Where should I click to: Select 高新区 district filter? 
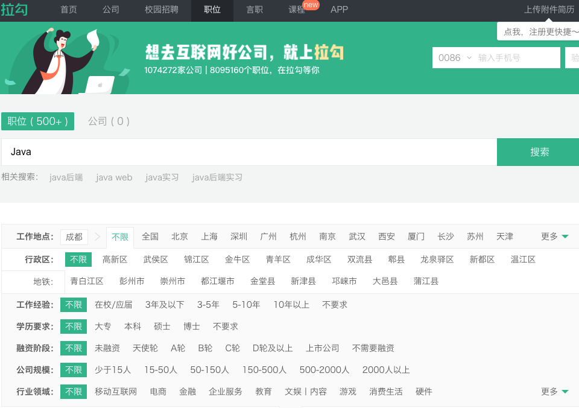(x=115, y=260)
